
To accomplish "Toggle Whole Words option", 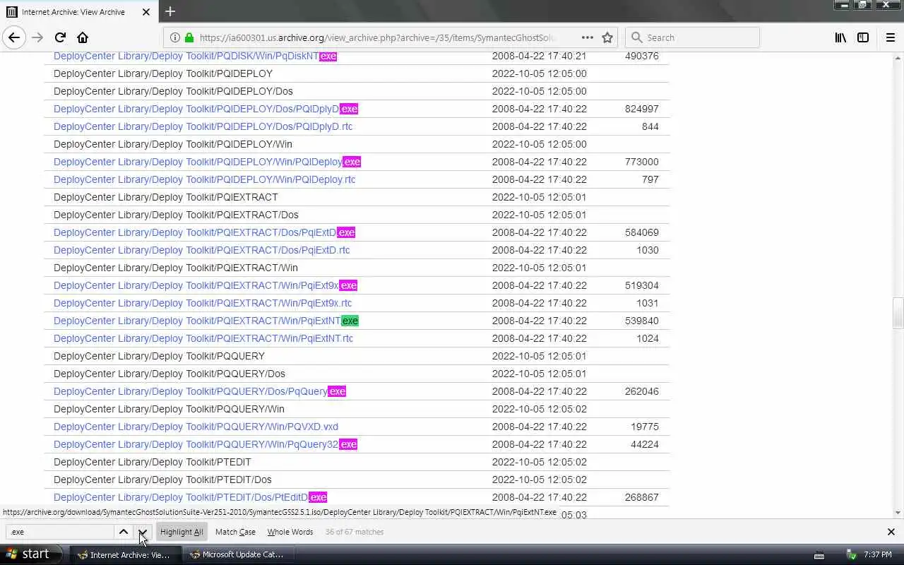I will [290, 532].
